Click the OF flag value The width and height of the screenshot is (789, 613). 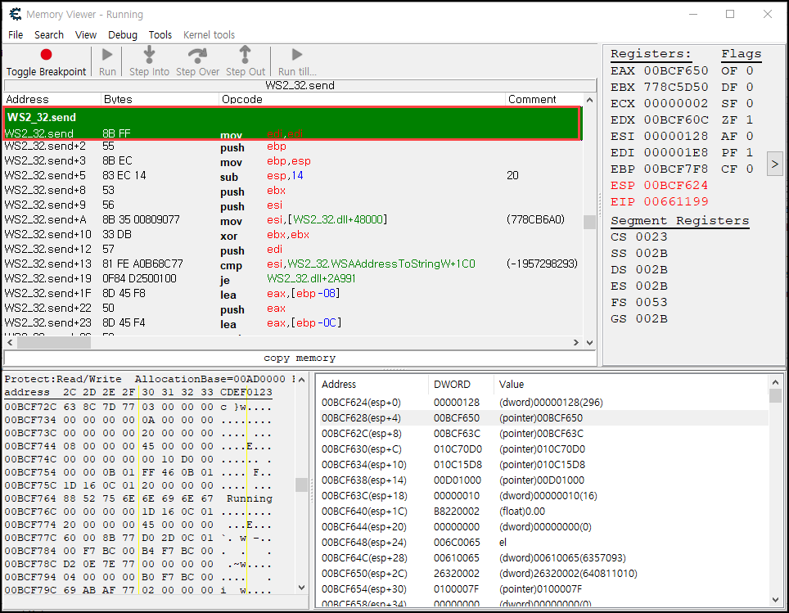[749, 70]
